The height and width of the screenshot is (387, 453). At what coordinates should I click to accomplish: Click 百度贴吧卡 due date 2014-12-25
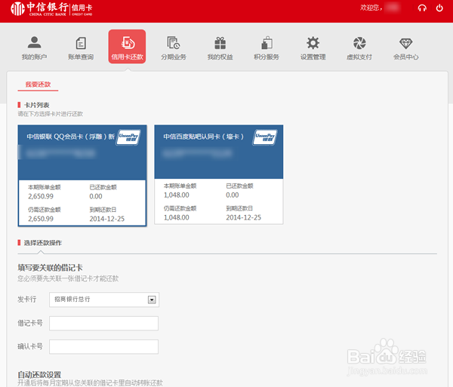point(244,217)
